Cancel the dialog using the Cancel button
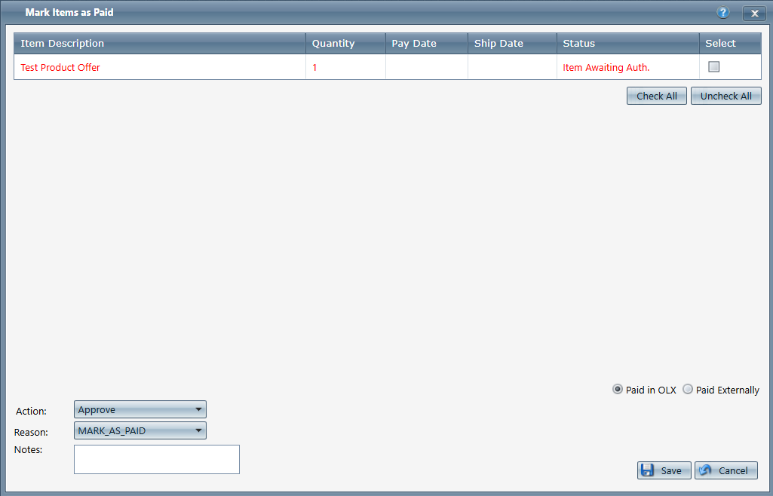 (725, 470)
